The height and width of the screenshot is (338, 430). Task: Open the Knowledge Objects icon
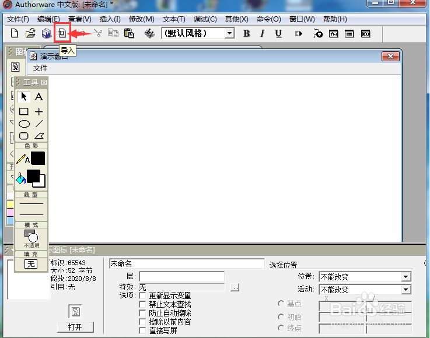[x=366, y=34]
